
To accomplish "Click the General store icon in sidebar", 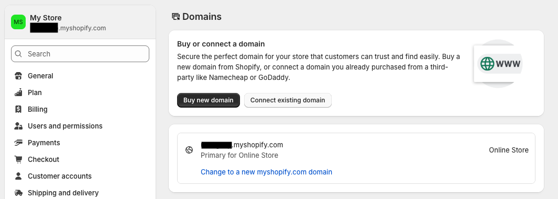I will click(x=18, y=76).
